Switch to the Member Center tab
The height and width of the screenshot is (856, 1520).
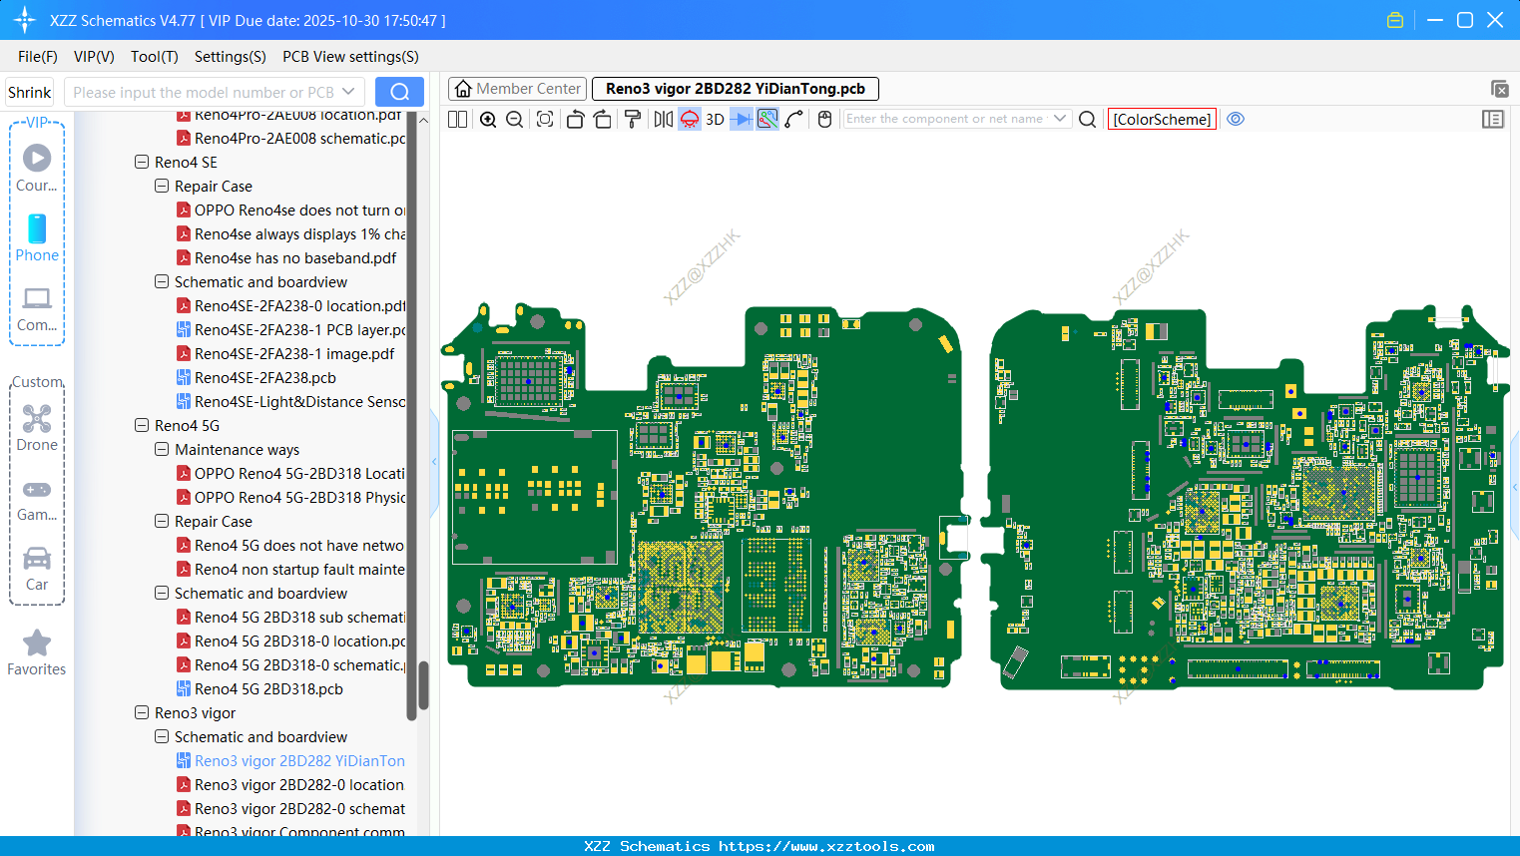click(x=517, y=89)
